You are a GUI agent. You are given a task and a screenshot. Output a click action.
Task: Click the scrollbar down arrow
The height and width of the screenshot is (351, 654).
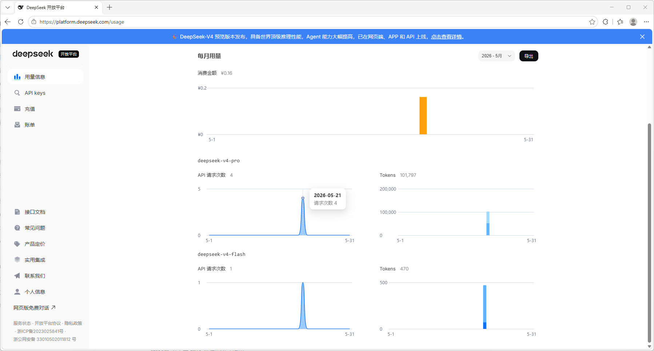tap(649, 346)
